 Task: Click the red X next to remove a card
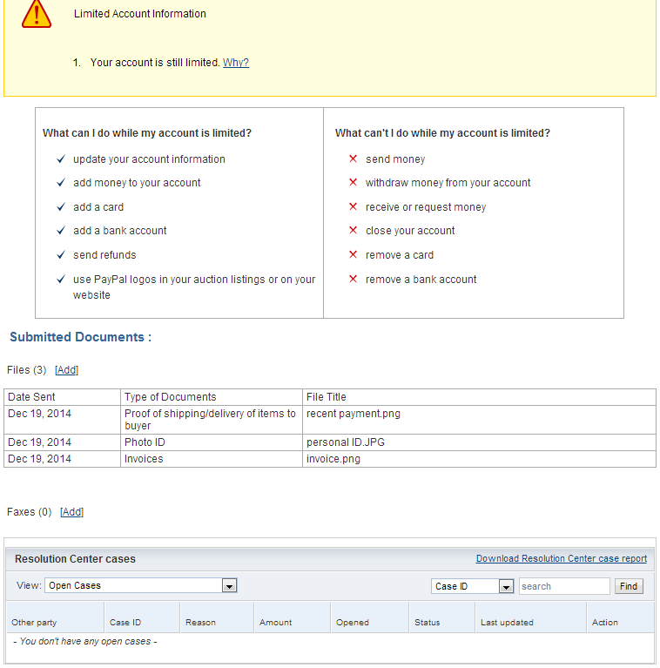(x=353, y=255)
